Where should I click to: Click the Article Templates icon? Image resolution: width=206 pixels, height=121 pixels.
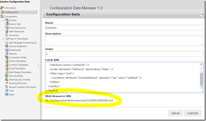7,61
